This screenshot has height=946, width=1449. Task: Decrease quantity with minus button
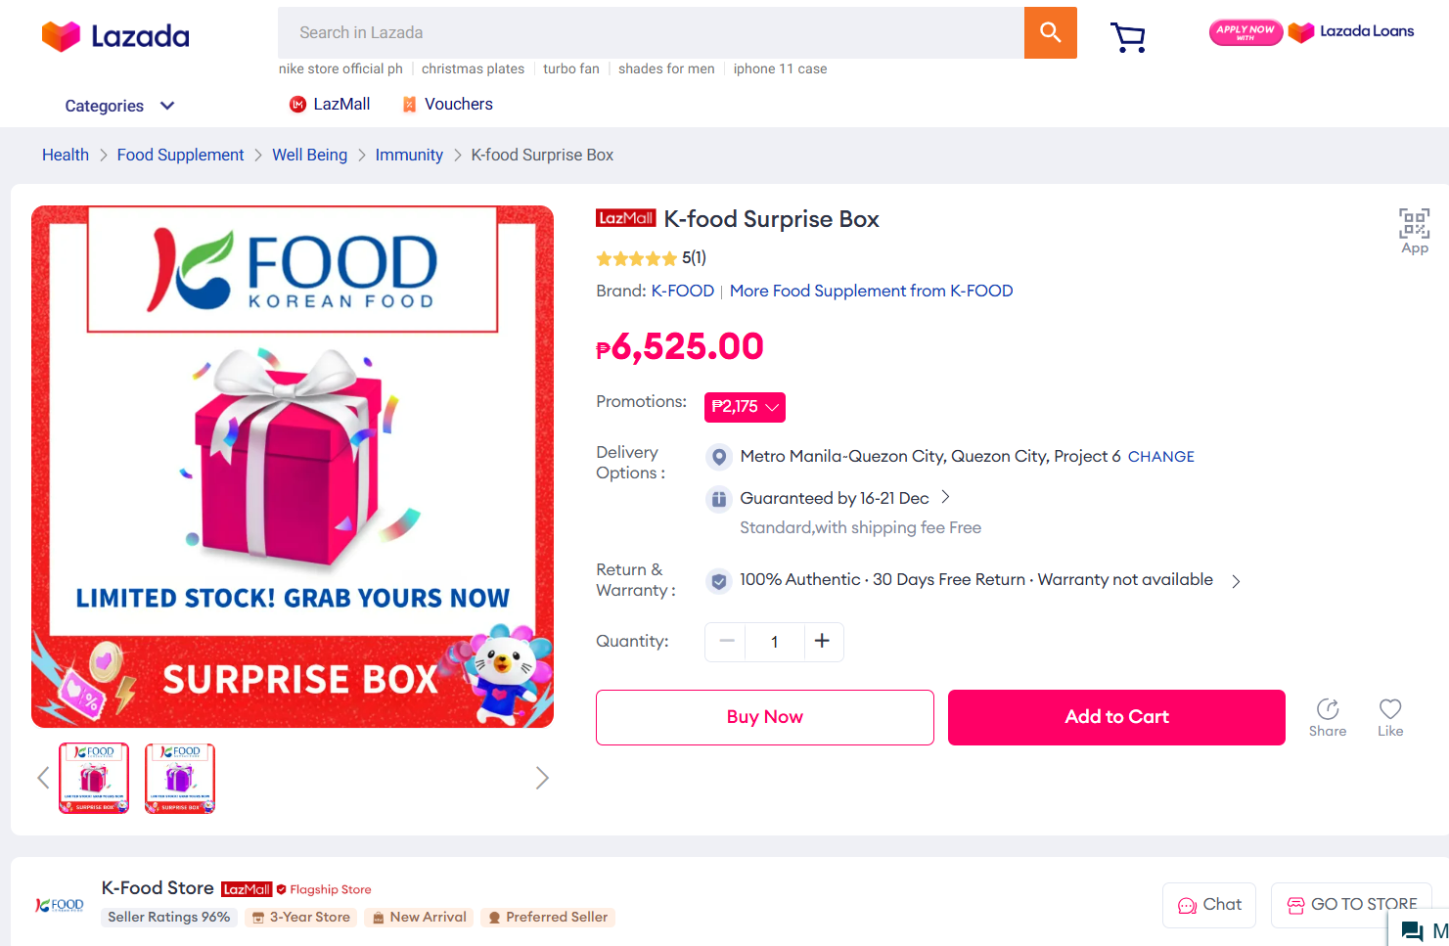coord(726,642)
